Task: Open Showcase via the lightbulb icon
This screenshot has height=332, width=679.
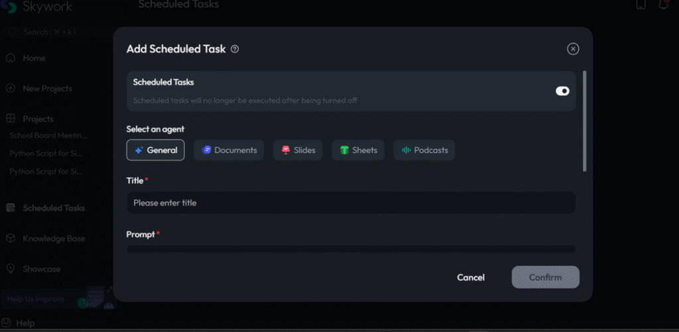Action: tap(11, 269)
